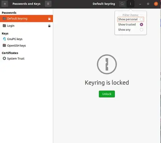Click the plus add-item button

tap(5, 4)
